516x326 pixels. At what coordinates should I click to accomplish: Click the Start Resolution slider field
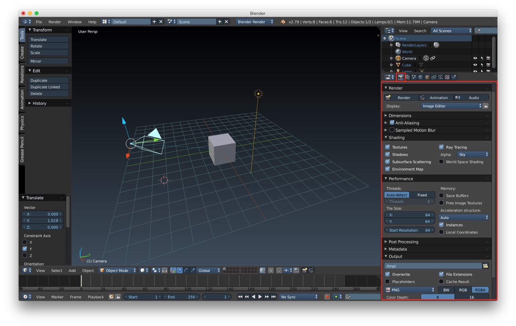coord(409,230)
